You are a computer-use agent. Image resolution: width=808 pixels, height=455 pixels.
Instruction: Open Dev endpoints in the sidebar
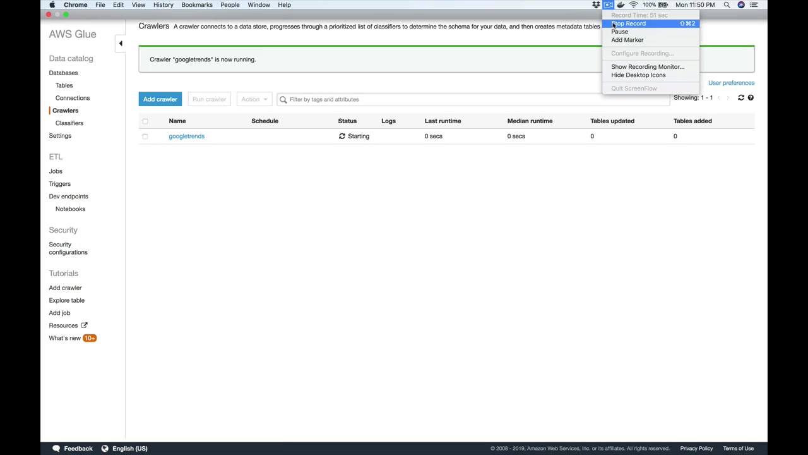(69, 197)
